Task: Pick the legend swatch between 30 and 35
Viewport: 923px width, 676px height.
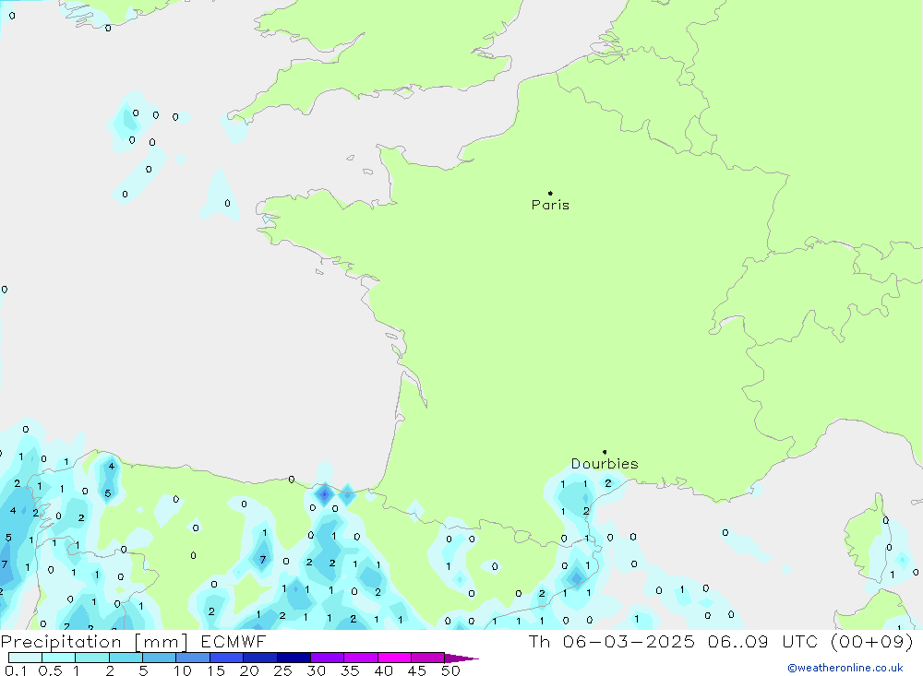Action: point(328,658)
